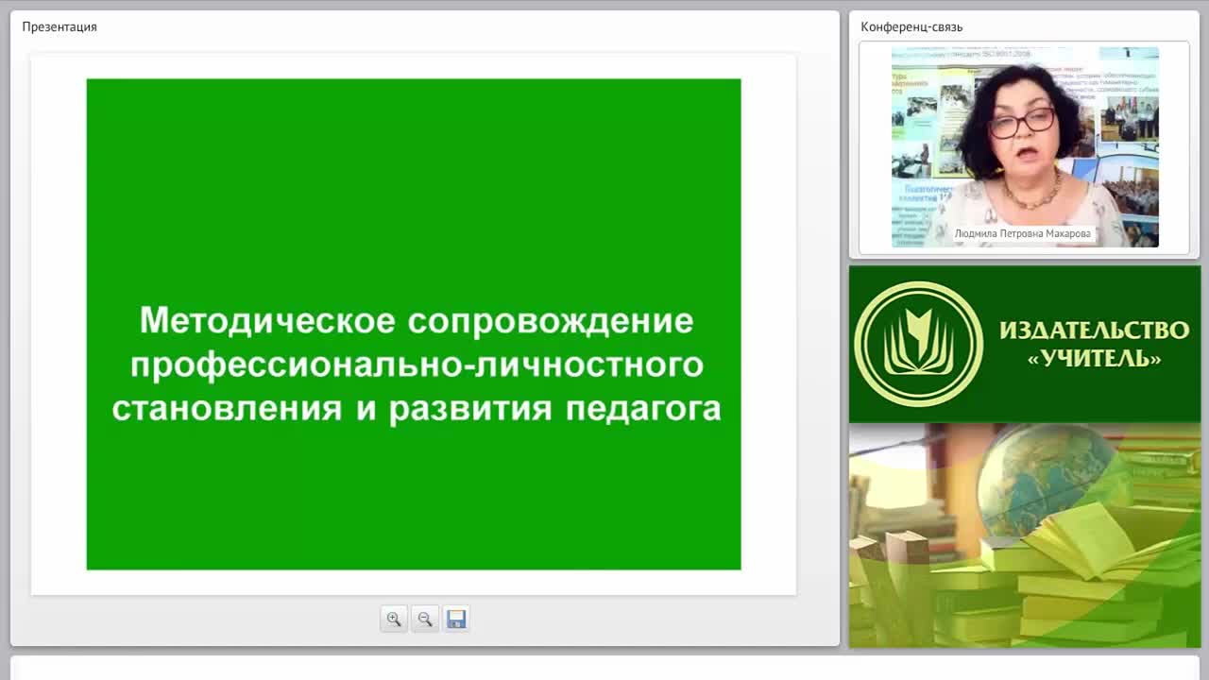The height and width of the screenshot is (680, 1209).
Task: Click the Конференц-связь panel header
Action: tap(911, 26)
